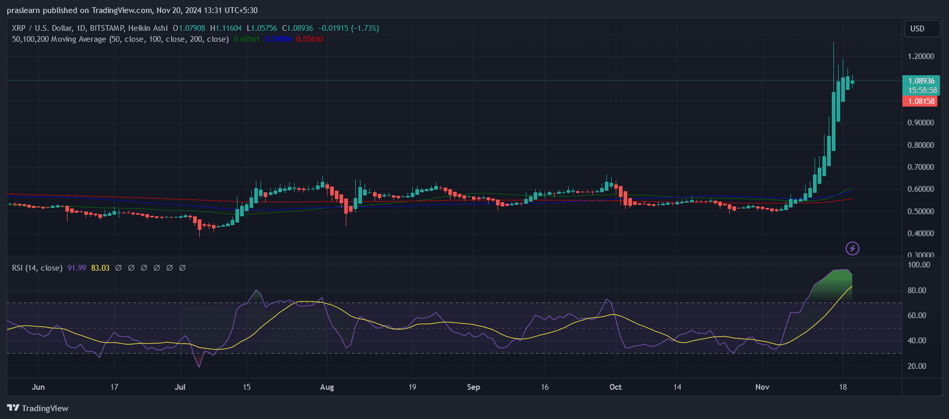Click the last empty-value symbol in RSI legend
Viewport: 949px width, 419px height.
[183, 268]
